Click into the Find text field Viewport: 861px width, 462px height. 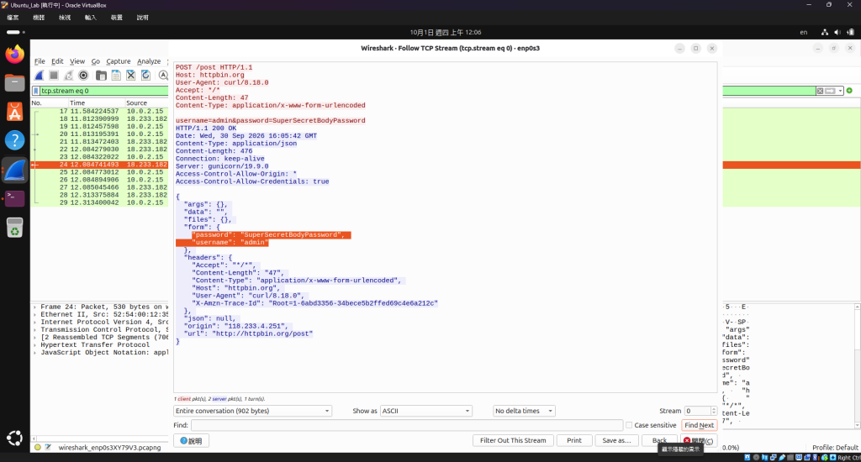(406, 425)
